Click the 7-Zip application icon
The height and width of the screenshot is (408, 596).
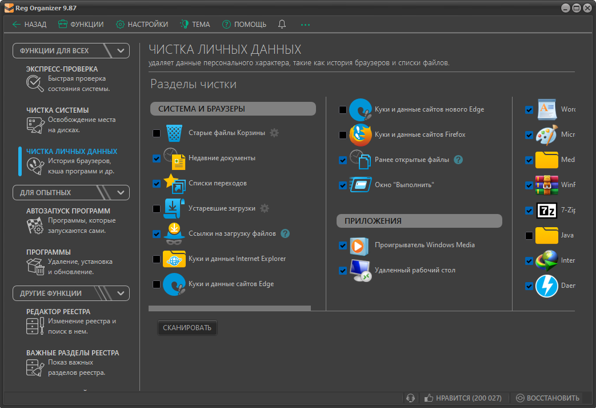[x=546, y=211]
